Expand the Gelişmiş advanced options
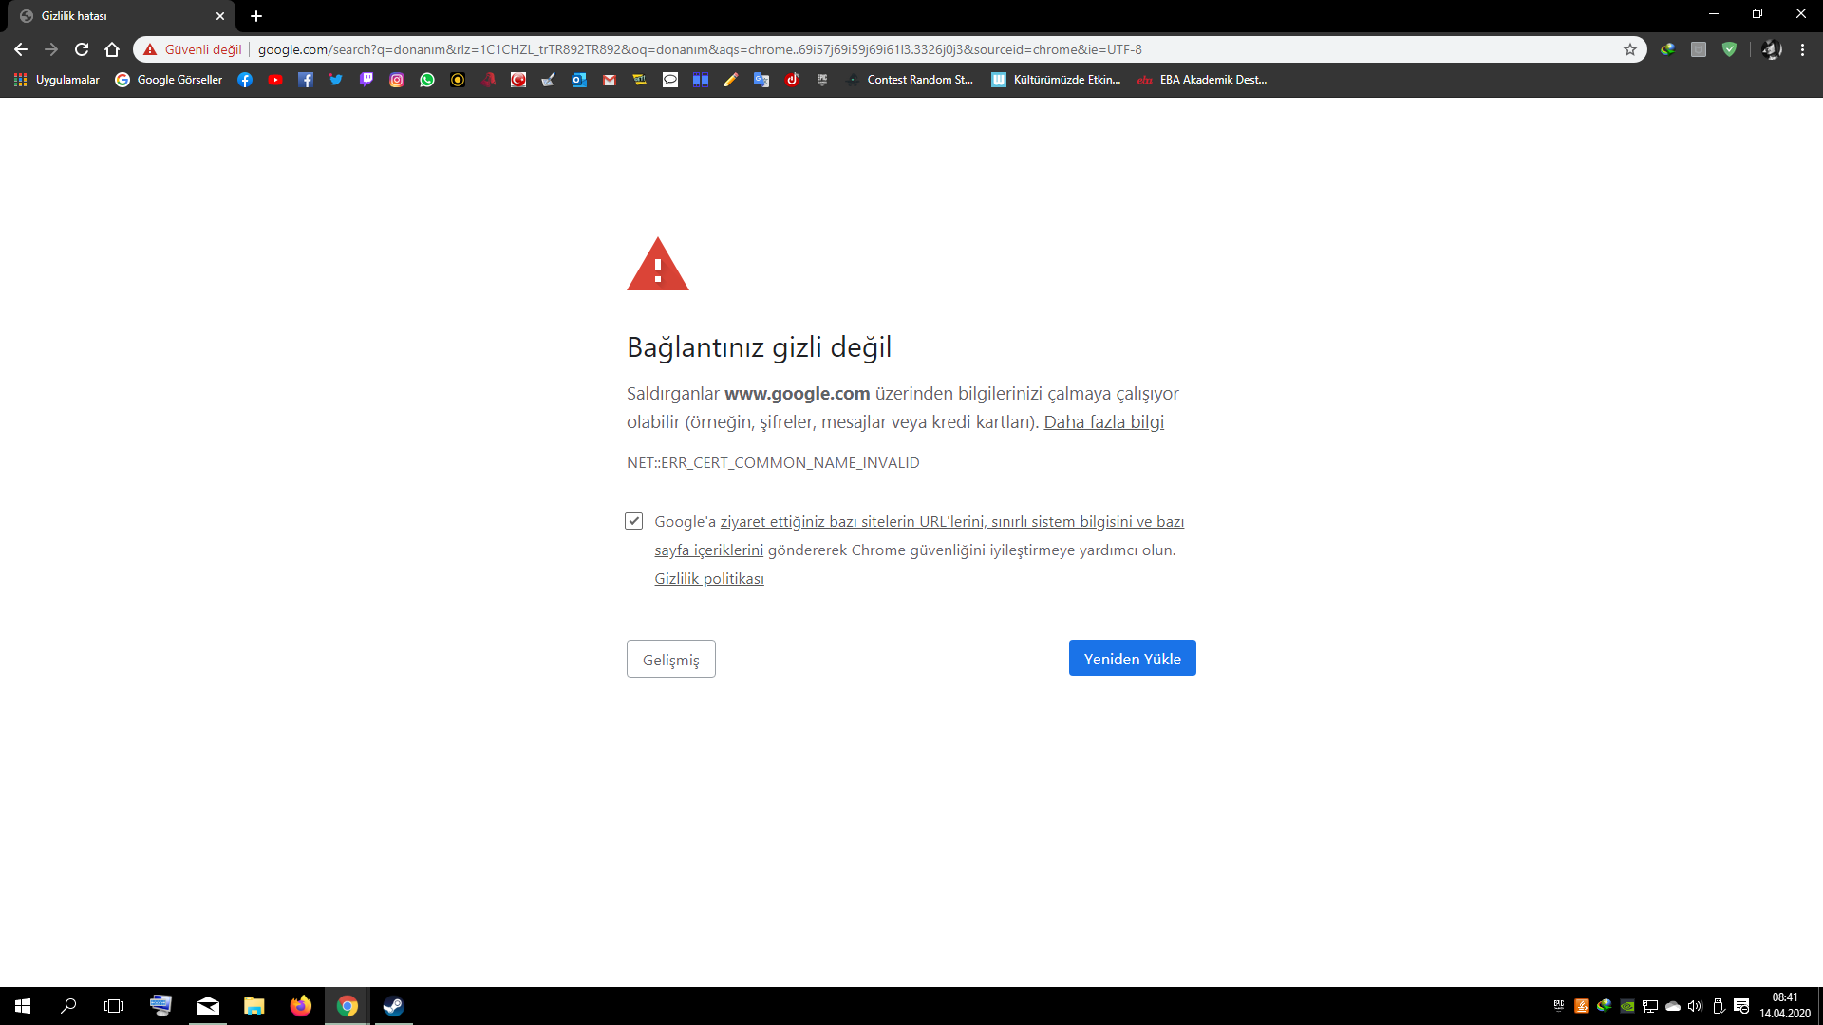This screenshot has width=1823, height=1025. (670, 659)
